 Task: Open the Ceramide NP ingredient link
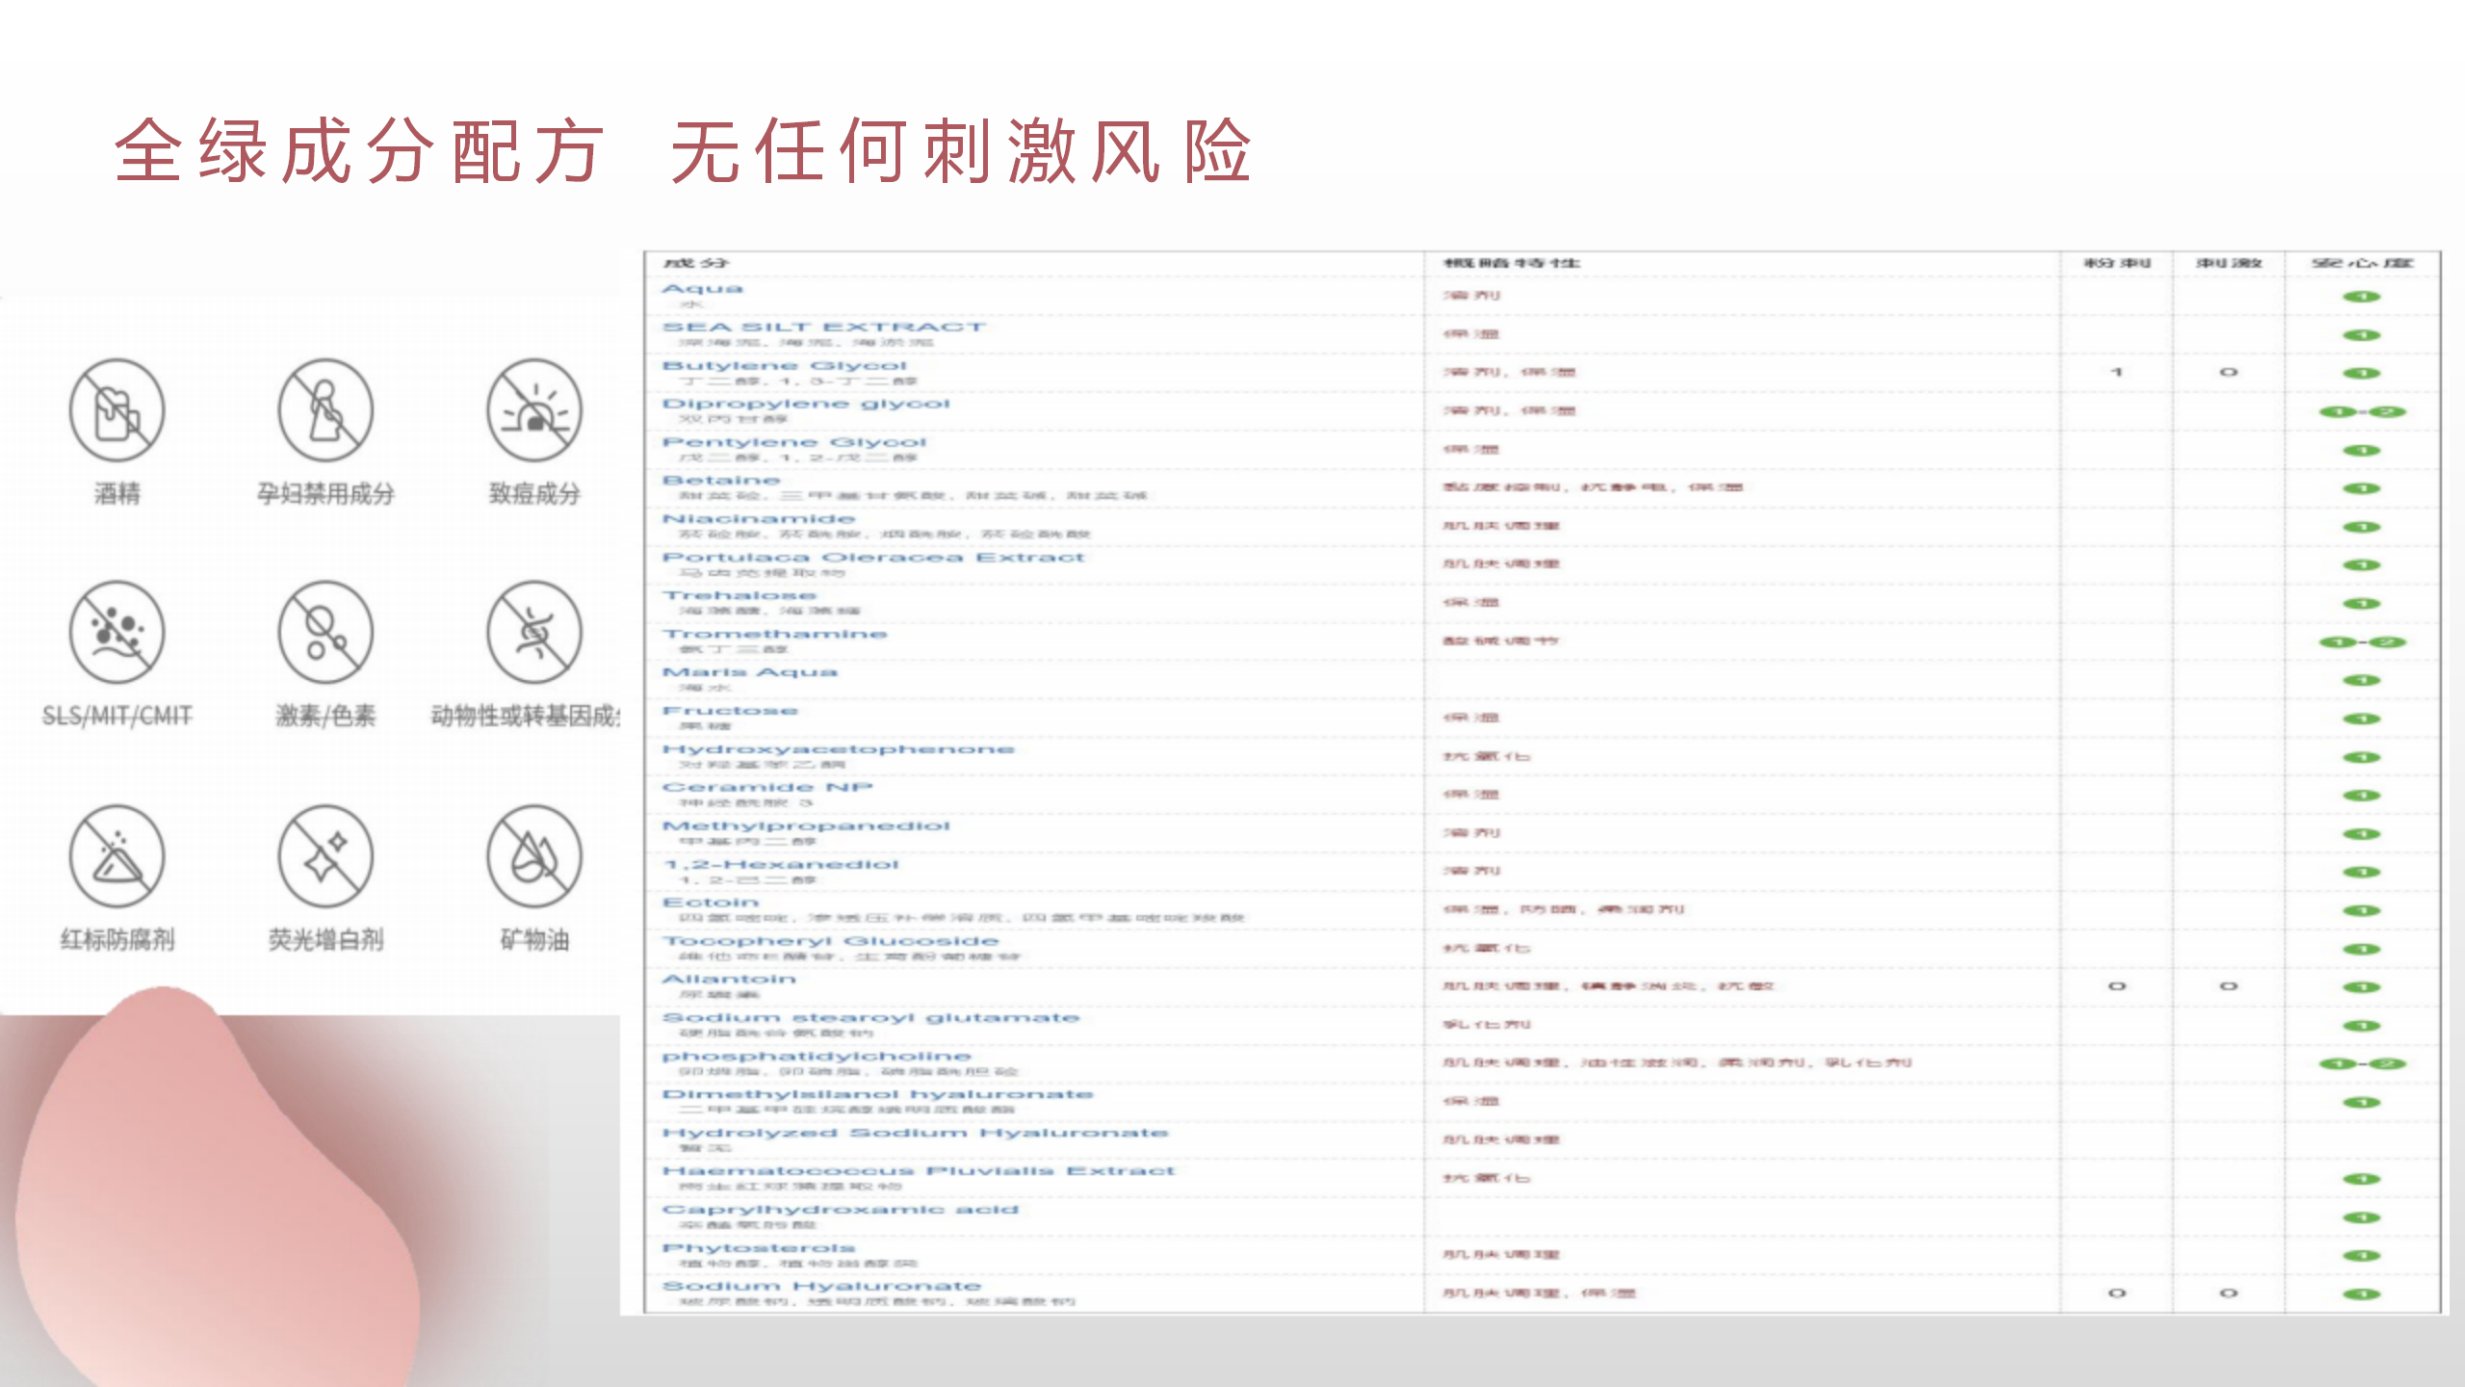pos(767,788)
